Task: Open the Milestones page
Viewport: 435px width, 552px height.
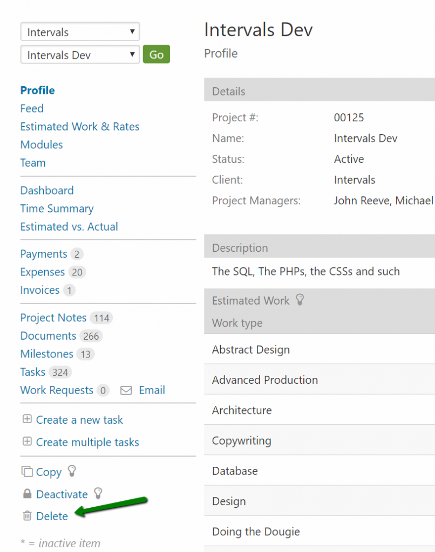Action: (x=46, y=354)
